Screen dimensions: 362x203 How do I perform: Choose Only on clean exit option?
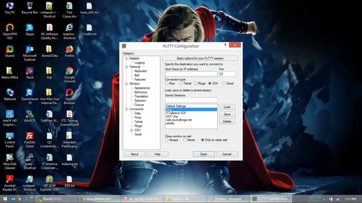point(214,140)
